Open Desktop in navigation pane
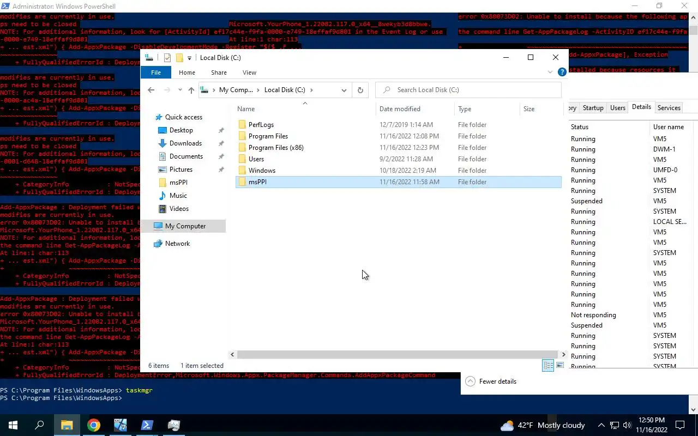This screenshot has width=698, height=436. (181, 130)
